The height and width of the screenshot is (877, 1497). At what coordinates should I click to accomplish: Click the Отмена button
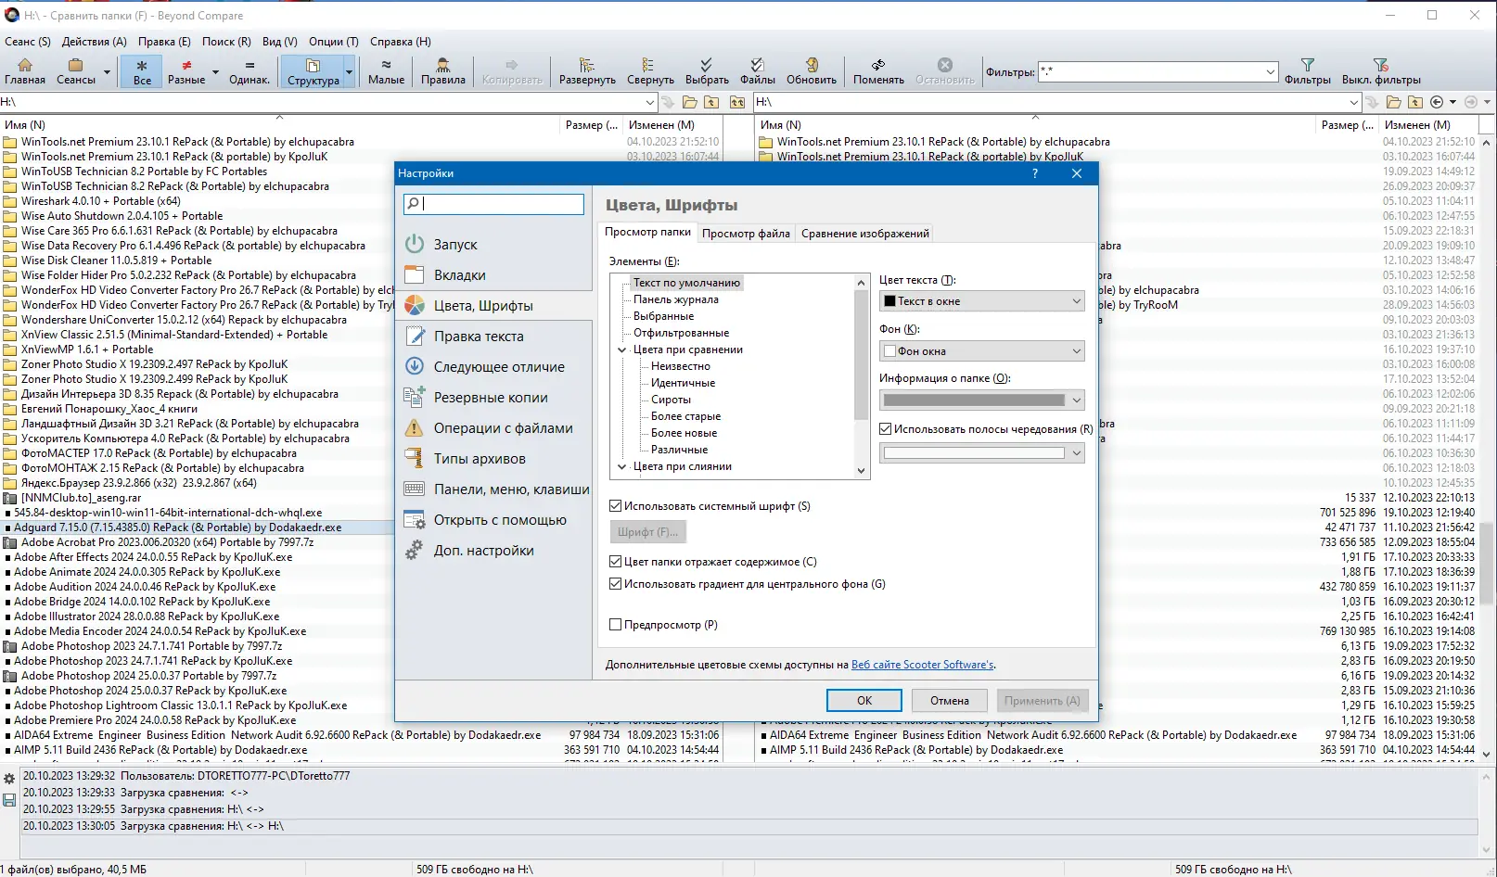coord(950,701)
